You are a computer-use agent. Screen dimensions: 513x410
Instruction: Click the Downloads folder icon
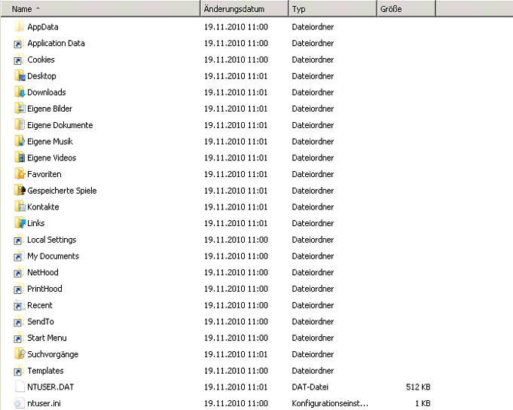[20, 93]
